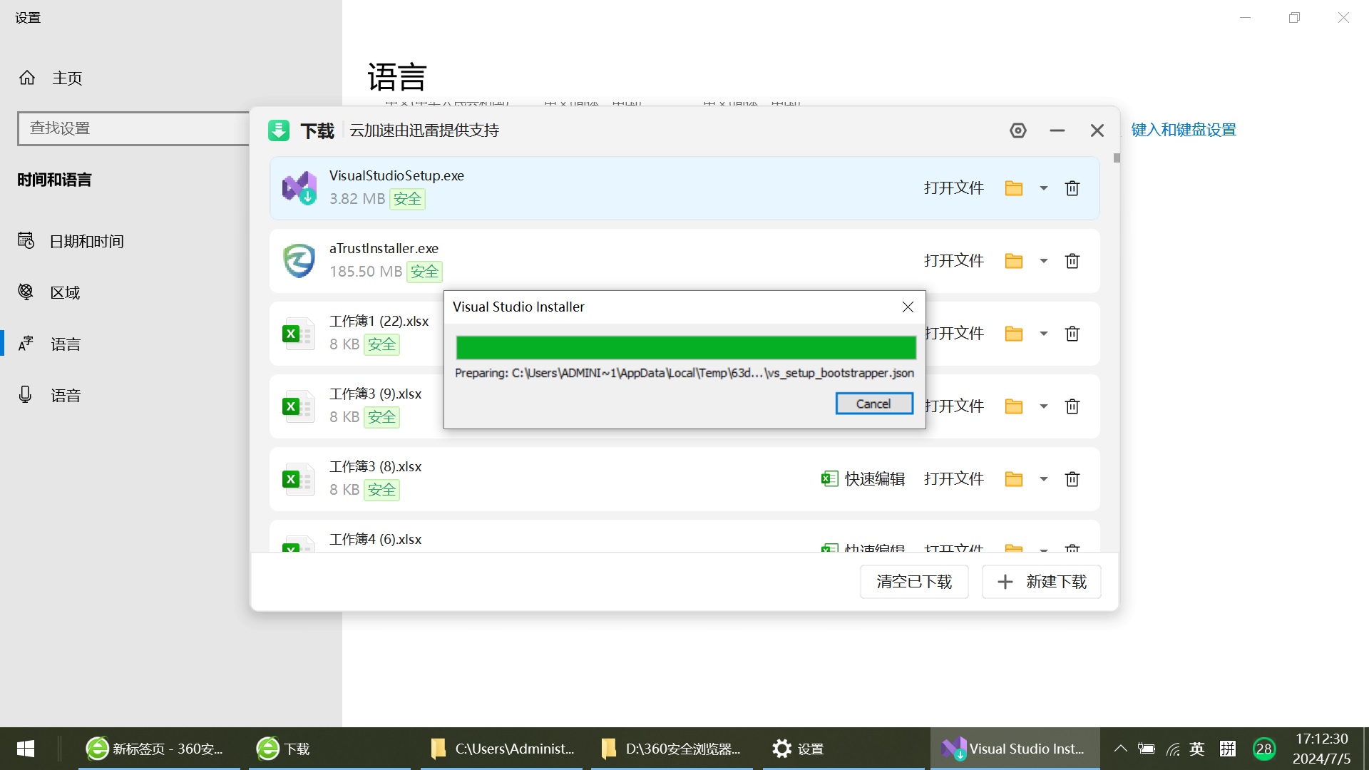Click the aTrustInstaller.exe file icon

coord(299,261)
